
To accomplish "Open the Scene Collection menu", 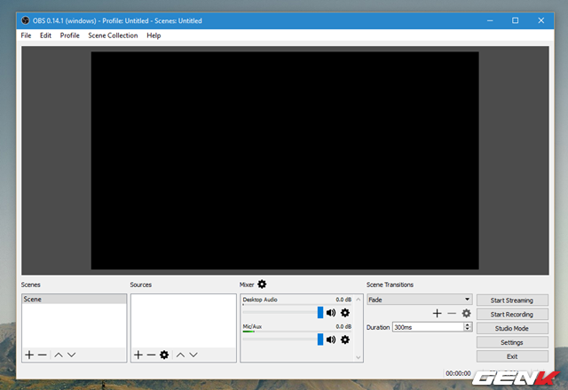I will (113, 35).
